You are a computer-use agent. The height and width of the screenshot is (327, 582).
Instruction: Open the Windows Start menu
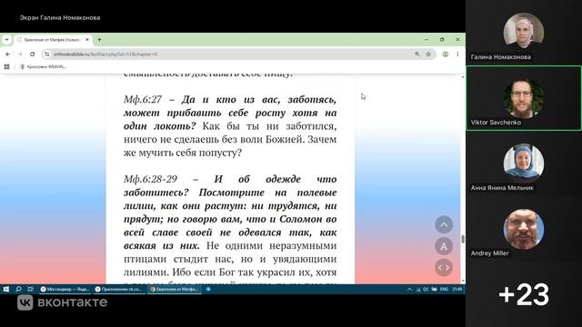click(x=6, y=289)
